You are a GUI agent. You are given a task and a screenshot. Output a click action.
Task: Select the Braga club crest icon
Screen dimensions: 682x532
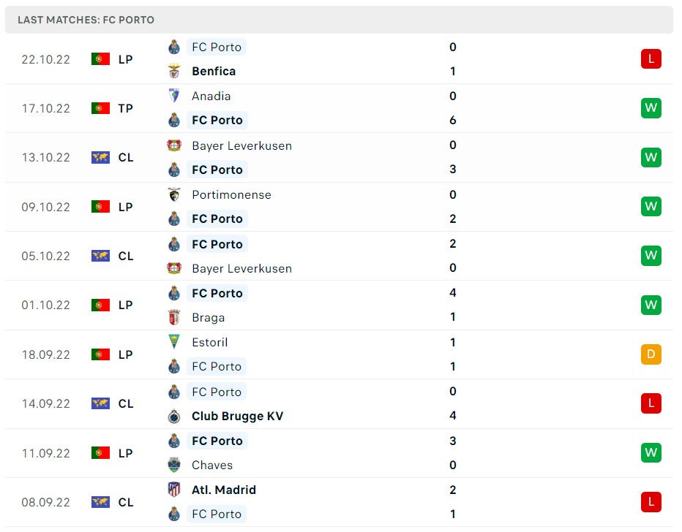pos(173,317)
